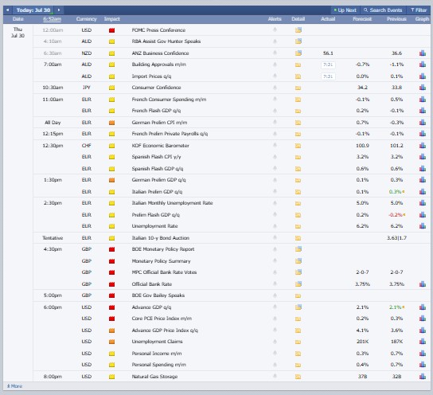Image resolution: width=433 pixels, height=395 pixels.
Task: View graph for KOF Economic Barometer
Action: pos(422,146)
